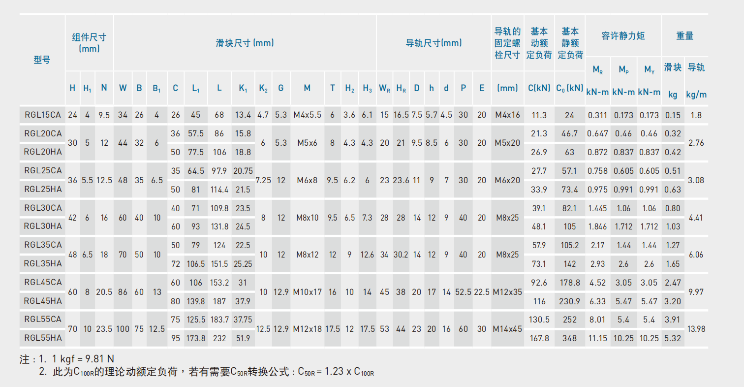Select the M8x10 thread size cell
The height and width of the screenshot is (387, 744).
pyautogui.click(x=307, y=217)
